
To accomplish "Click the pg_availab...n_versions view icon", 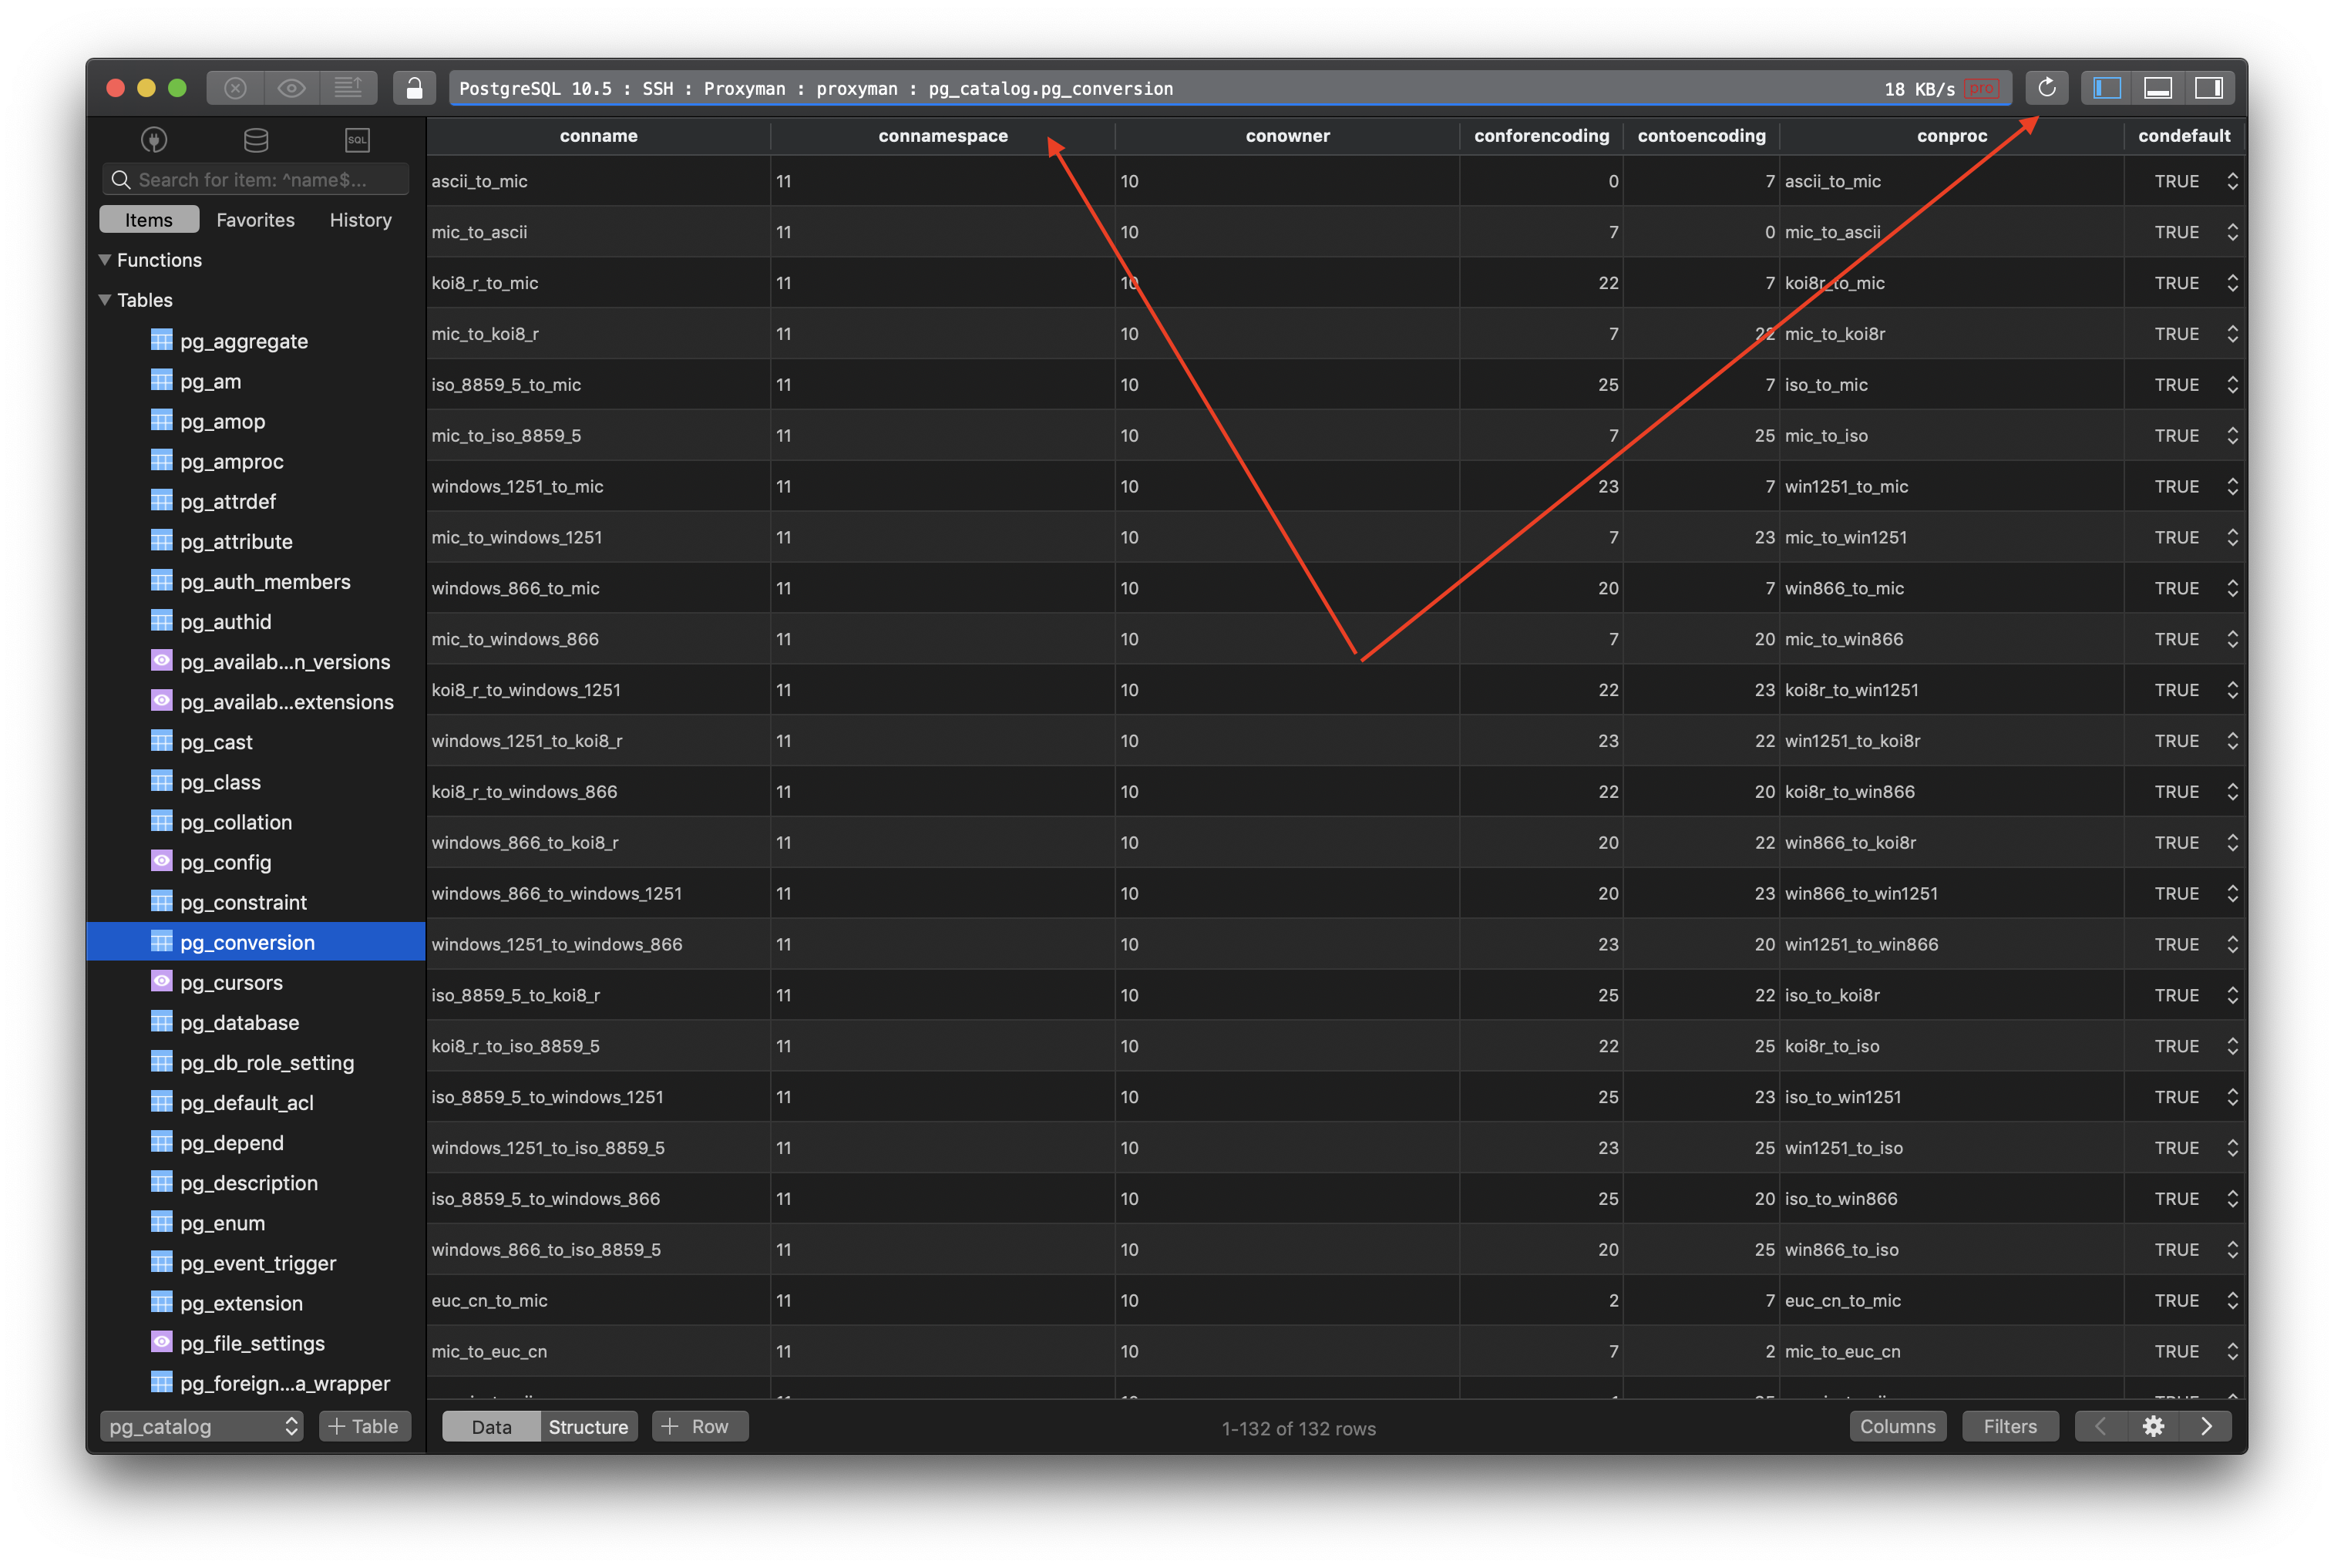I will pyautogui.click(x=161, y=660).
